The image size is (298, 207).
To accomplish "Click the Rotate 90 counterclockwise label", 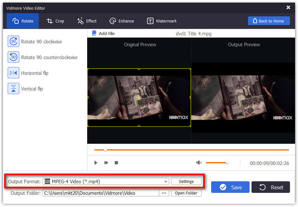I will 49,57.
